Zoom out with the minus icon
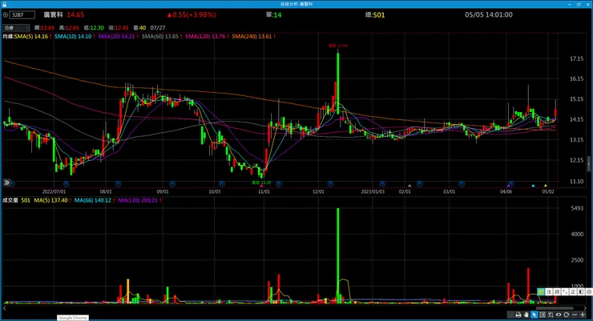The width and height of the screenshot is (593, 321). [575, 315]
